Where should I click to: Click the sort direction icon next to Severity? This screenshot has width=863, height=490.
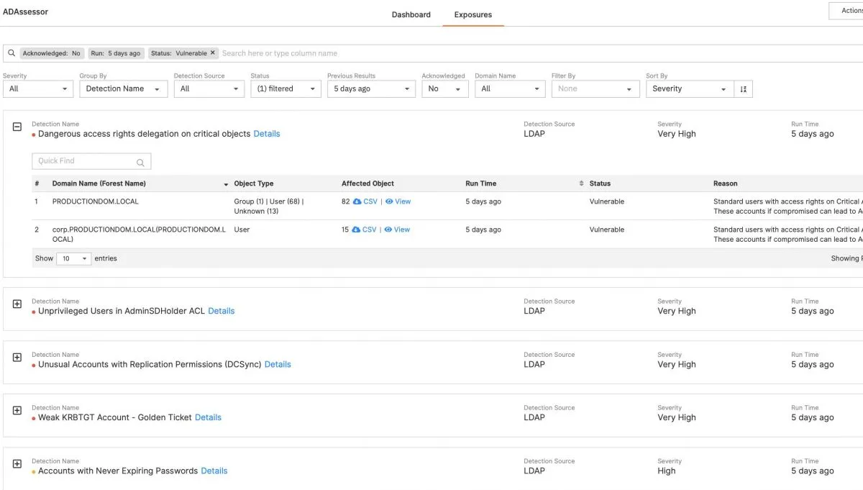744,89
